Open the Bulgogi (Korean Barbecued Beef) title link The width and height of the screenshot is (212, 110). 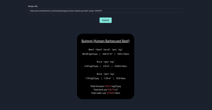point(105,41)
